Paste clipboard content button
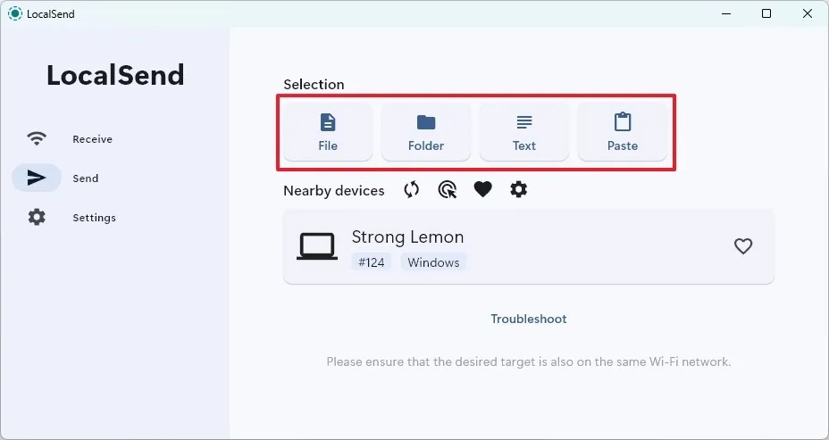The height and width of the screenshot is (440, 829). pos(623,132)
